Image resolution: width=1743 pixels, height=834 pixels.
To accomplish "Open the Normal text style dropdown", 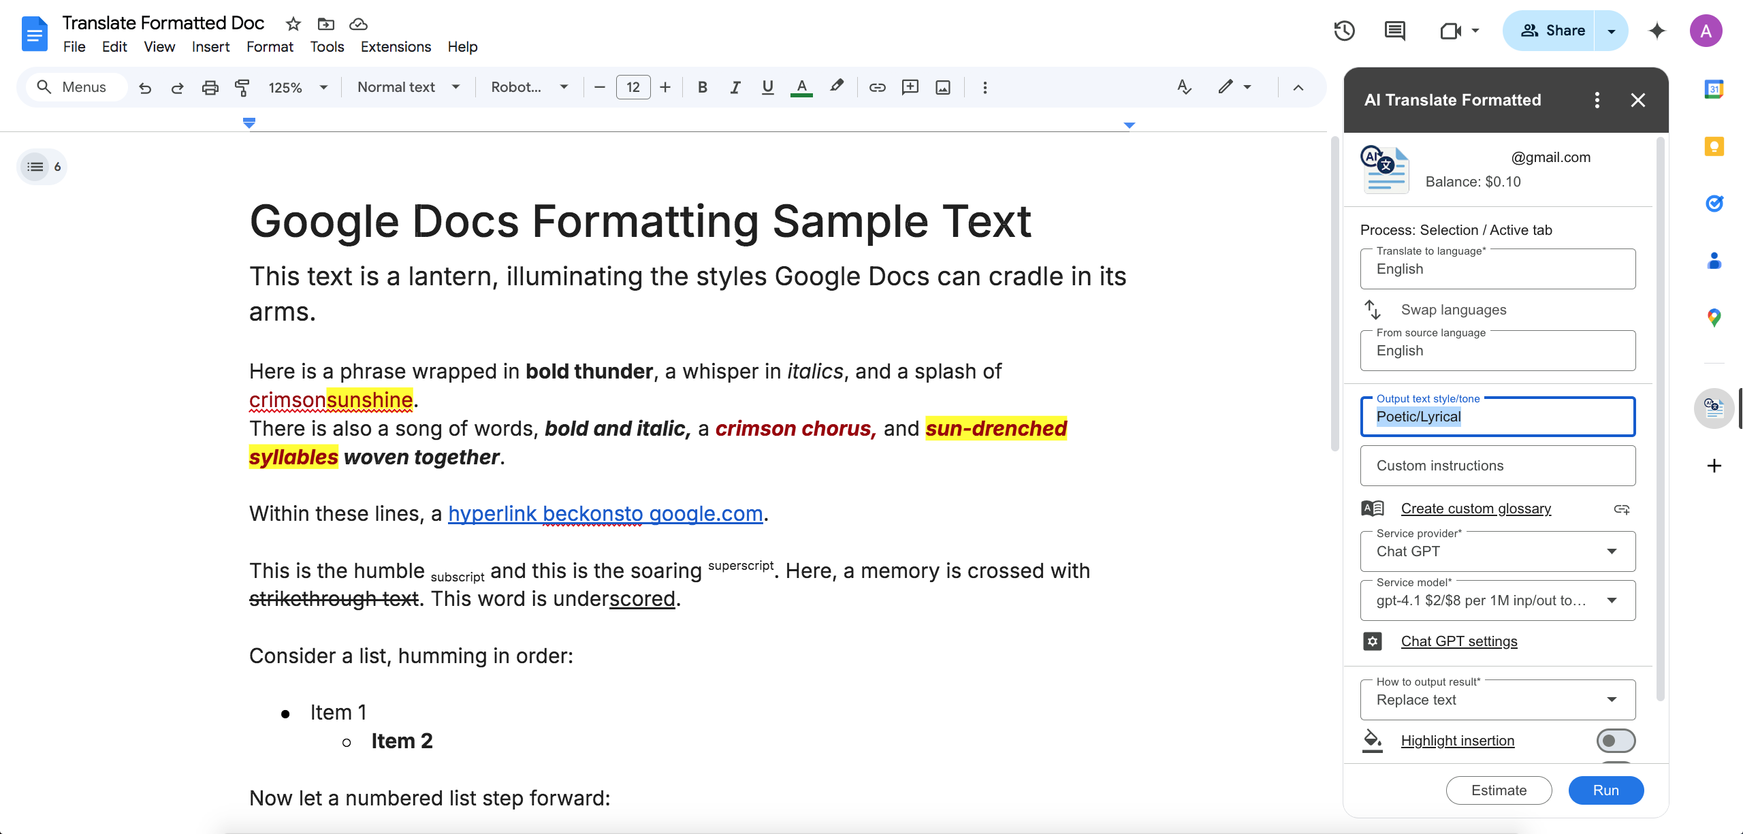I will pyautogui.click(x=409, y=87).
